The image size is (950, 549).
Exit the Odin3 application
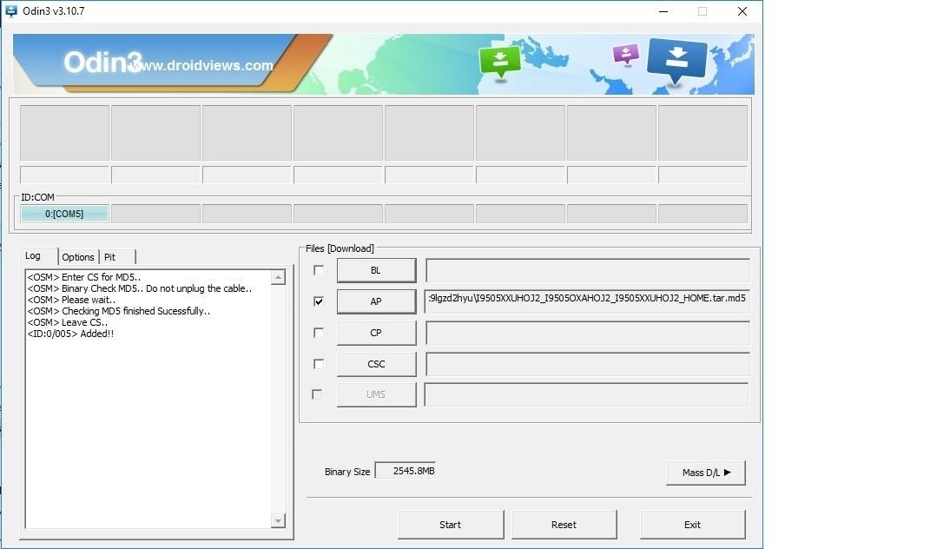click(x=692, y=525)
